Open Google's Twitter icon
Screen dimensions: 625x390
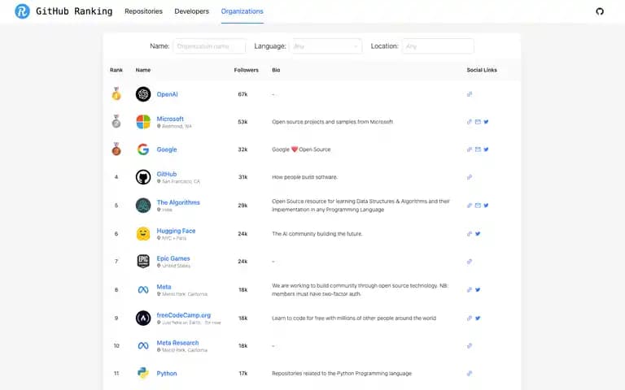point(486,149)
